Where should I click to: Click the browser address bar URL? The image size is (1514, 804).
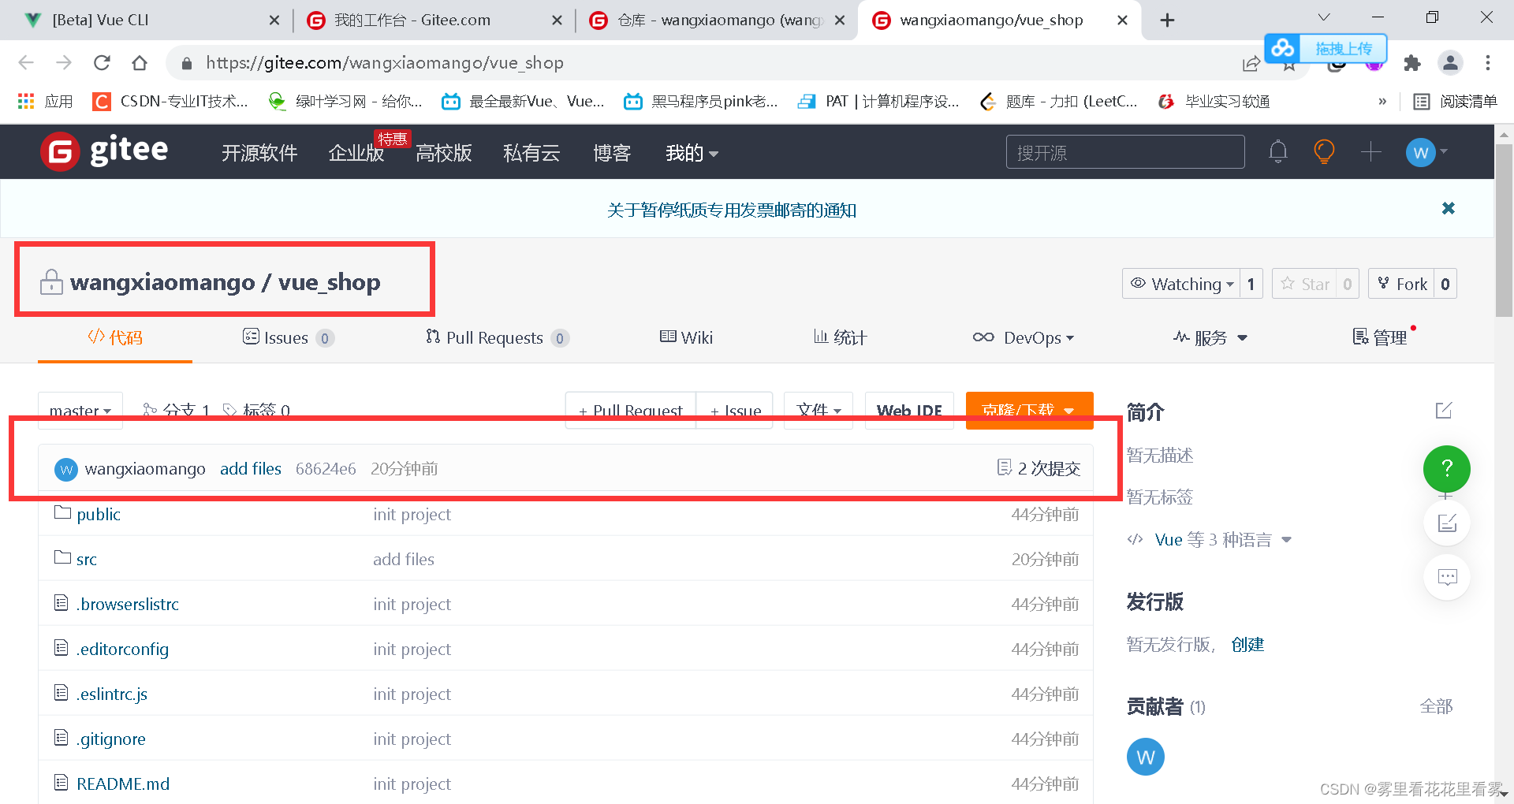(385, 63)
